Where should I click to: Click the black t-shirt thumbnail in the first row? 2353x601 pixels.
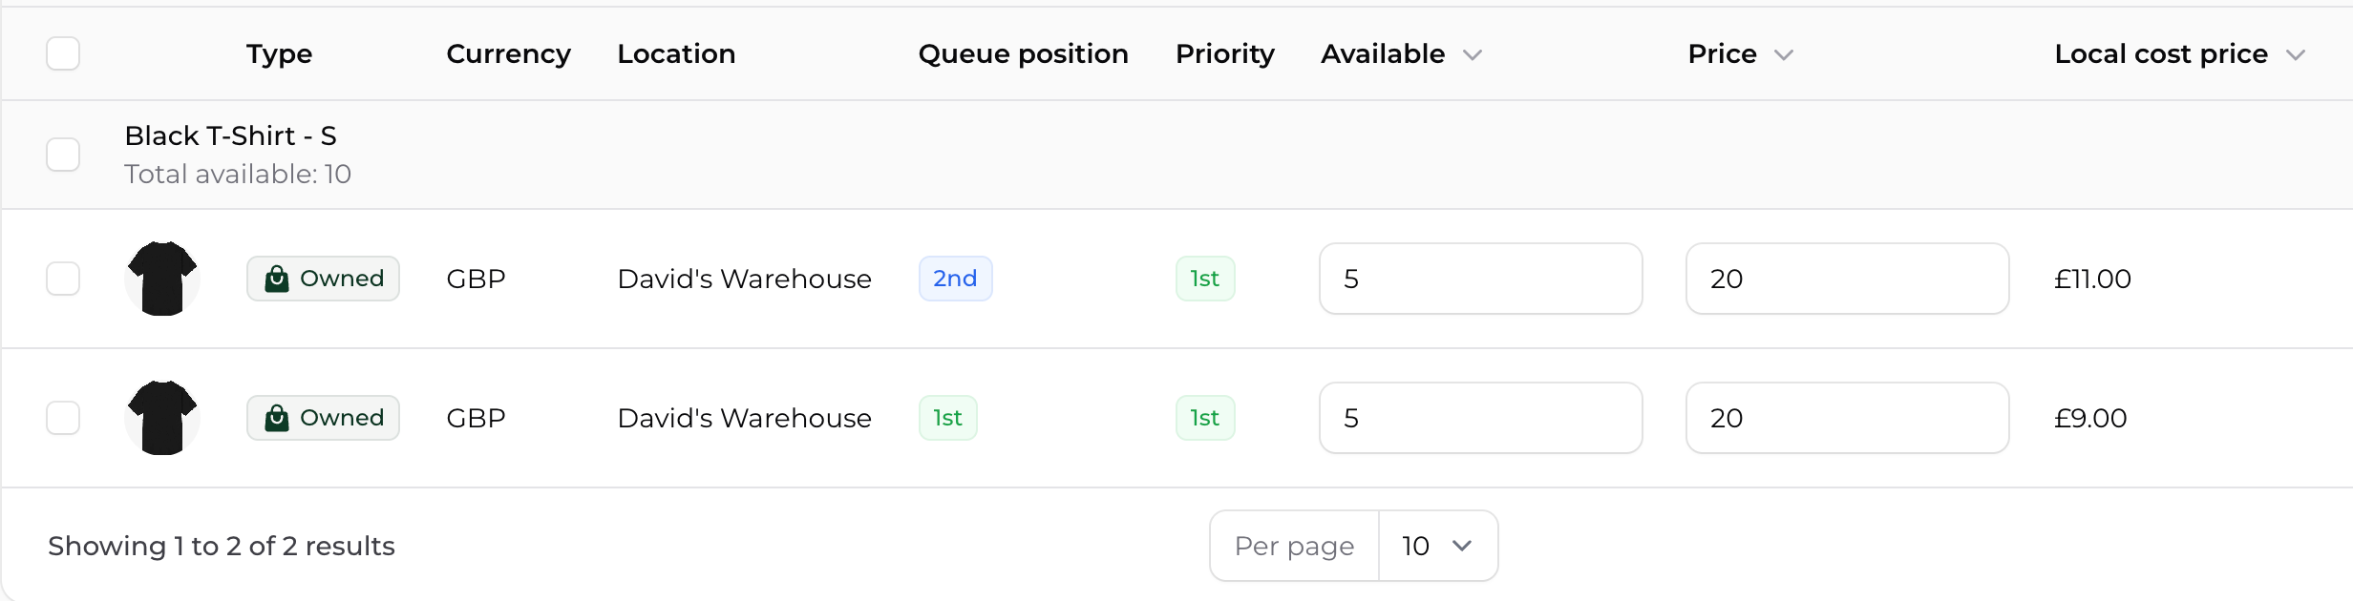click(x=162, y=279)
